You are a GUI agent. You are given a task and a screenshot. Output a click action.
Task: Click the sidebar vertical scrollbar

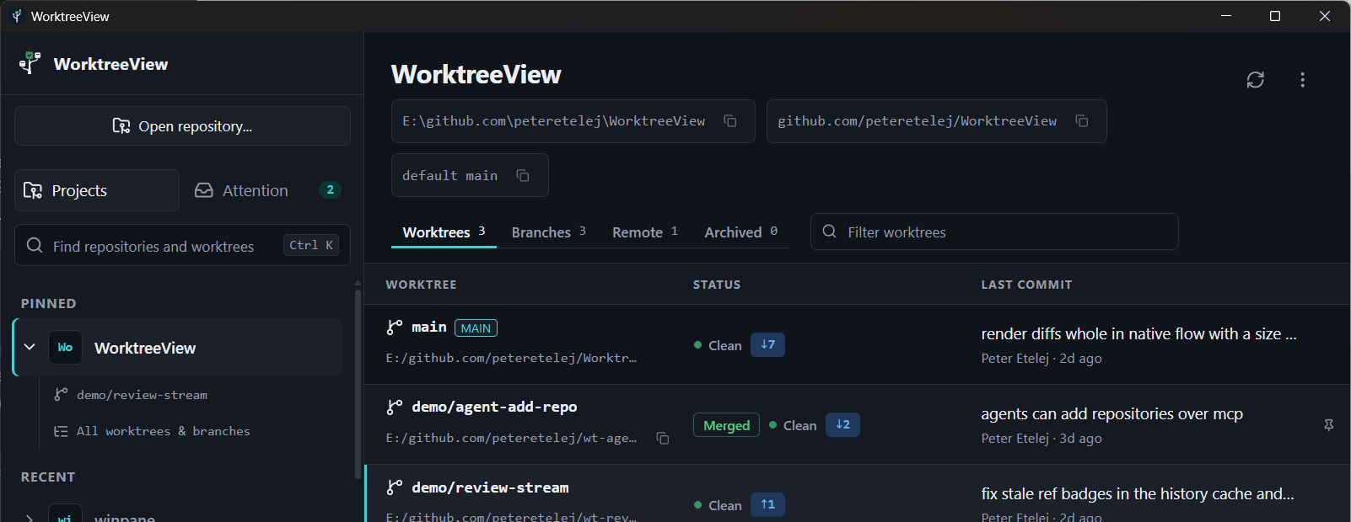[358, 383]
